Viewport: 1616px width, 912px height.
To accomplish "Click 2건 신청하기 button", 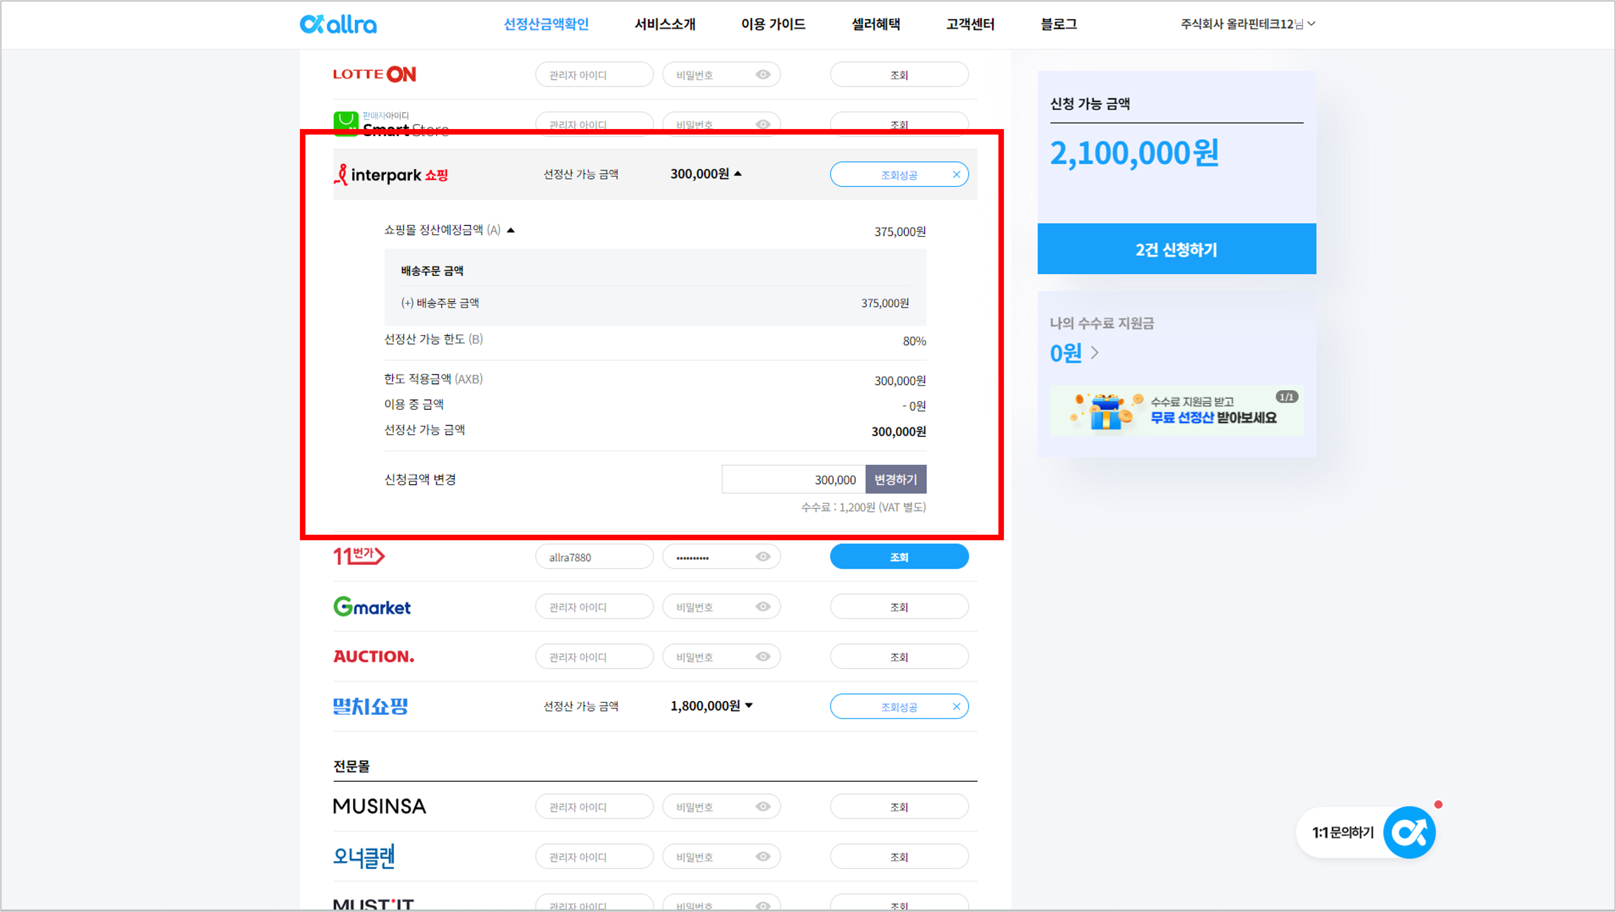I will (x=1176, y=248).
